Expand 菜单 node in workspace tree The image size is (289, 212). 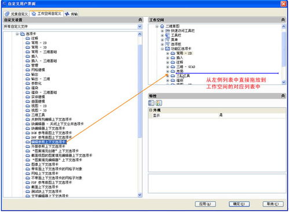point(162,40)
